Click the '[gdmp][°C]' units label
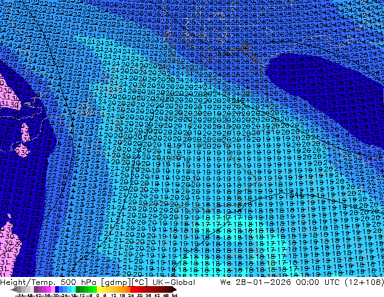Viewport: 384px width, 297px height. 125,282
